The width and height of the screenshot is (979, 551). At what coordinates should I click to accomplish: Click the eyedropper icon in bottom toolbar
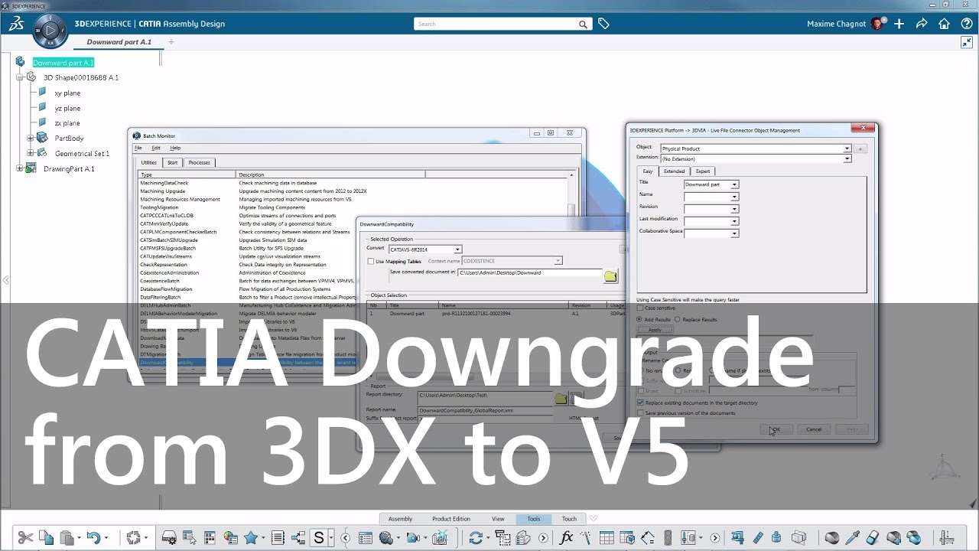click(852, 537)
